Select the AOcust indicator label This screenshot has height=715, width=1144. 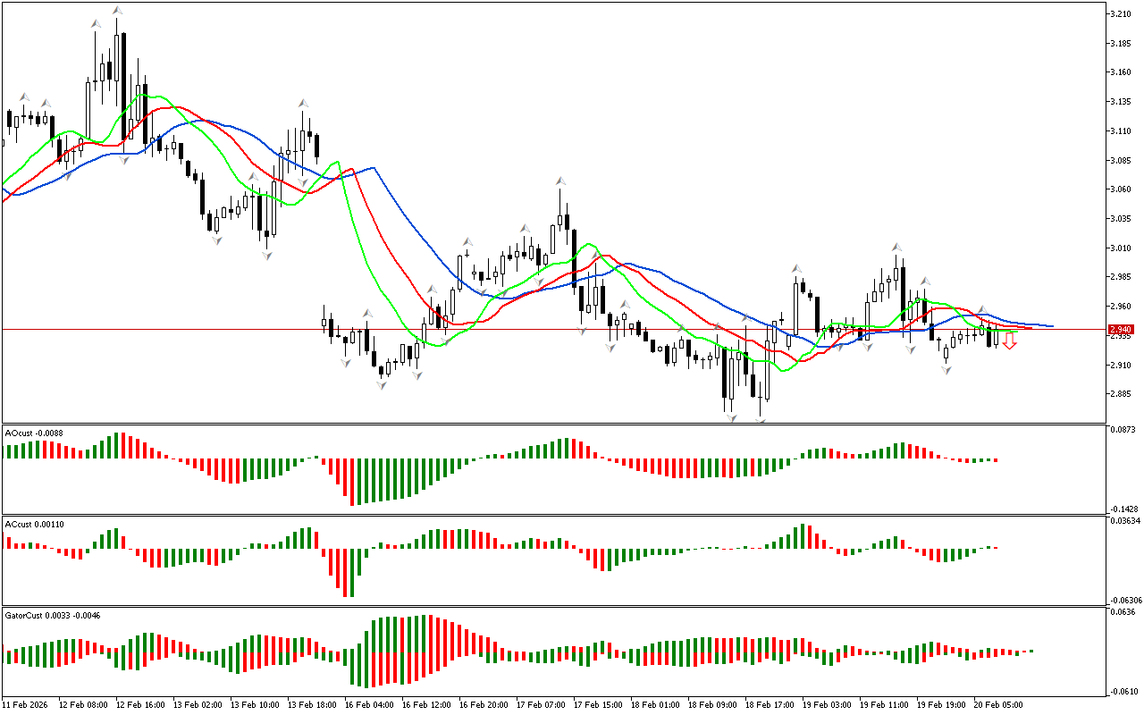pyautogui.click(x=34, y=433)
